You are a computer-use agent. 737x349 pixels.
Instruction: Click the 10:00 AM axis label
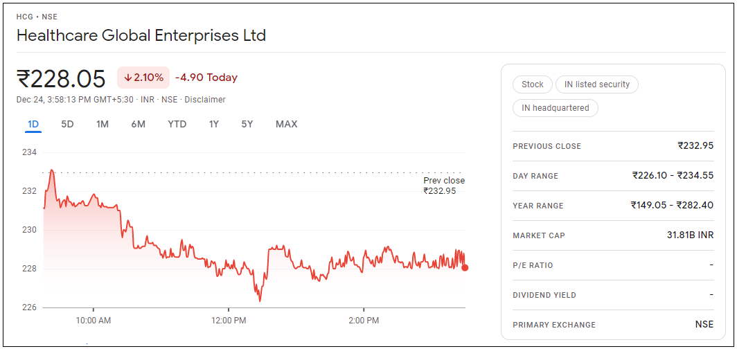tap(94, 321)
